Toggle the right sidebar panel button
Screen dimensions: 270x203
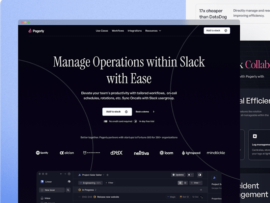(199, 175)
